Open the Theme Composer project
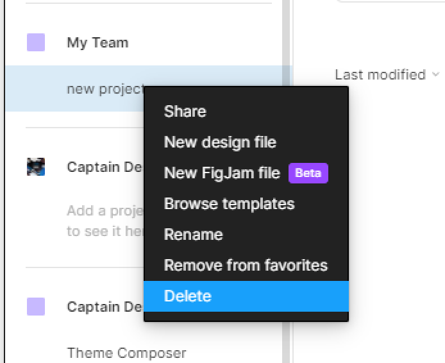The image size is (445, 363). pyautogui.click(x=126, y=353)
